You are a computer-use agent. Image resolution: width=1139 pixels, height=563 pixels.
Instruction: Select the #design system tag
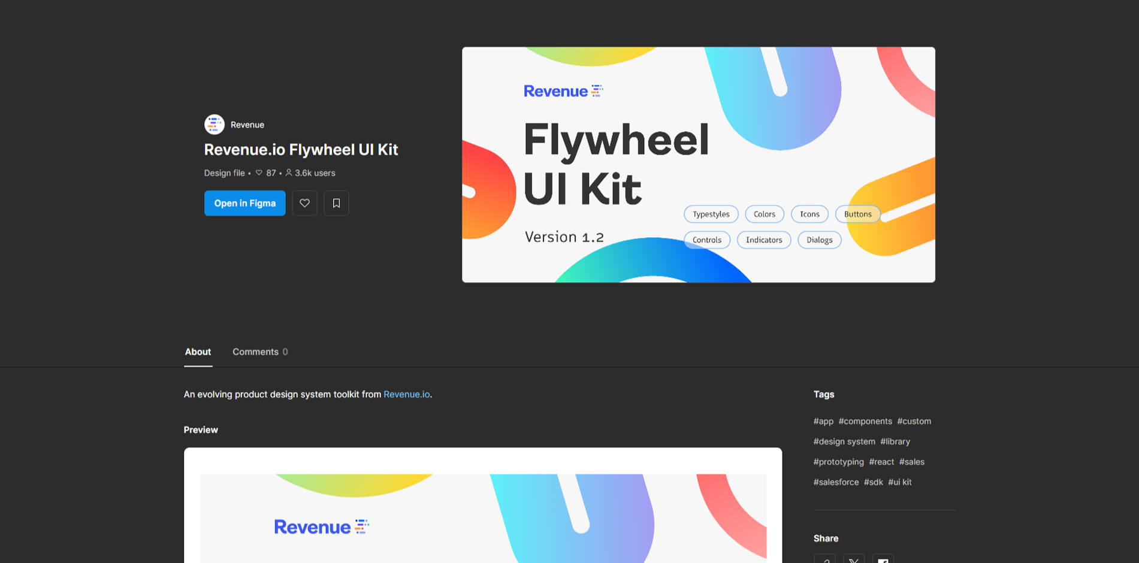pos(844,441)
